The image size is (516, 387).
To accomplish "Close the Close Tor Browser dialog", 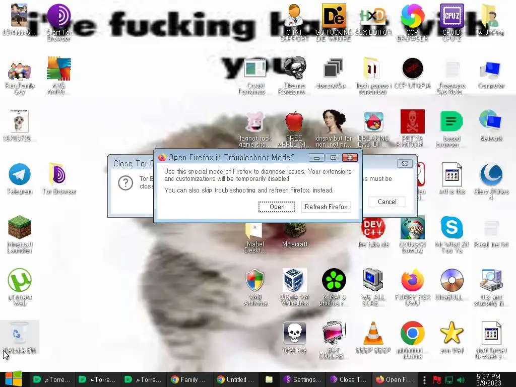I will pos(405,163).
